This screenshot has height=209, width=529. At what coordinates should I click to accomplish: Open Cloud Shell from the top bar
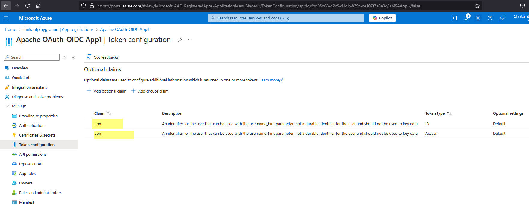(454, 18)
